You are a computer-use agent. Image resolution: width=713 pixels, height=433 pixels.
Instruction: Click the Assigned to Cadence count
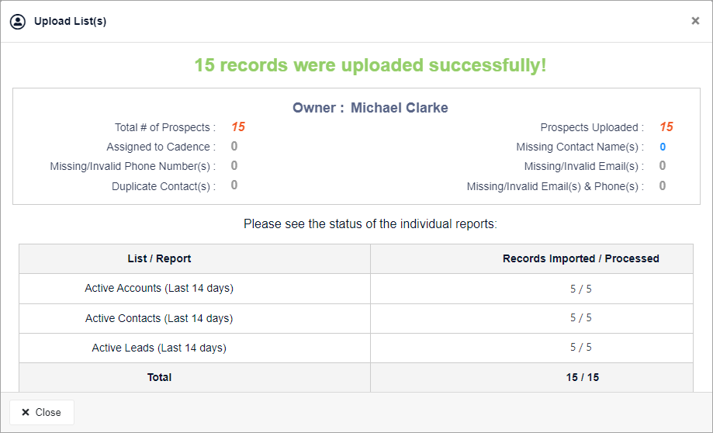234,147
